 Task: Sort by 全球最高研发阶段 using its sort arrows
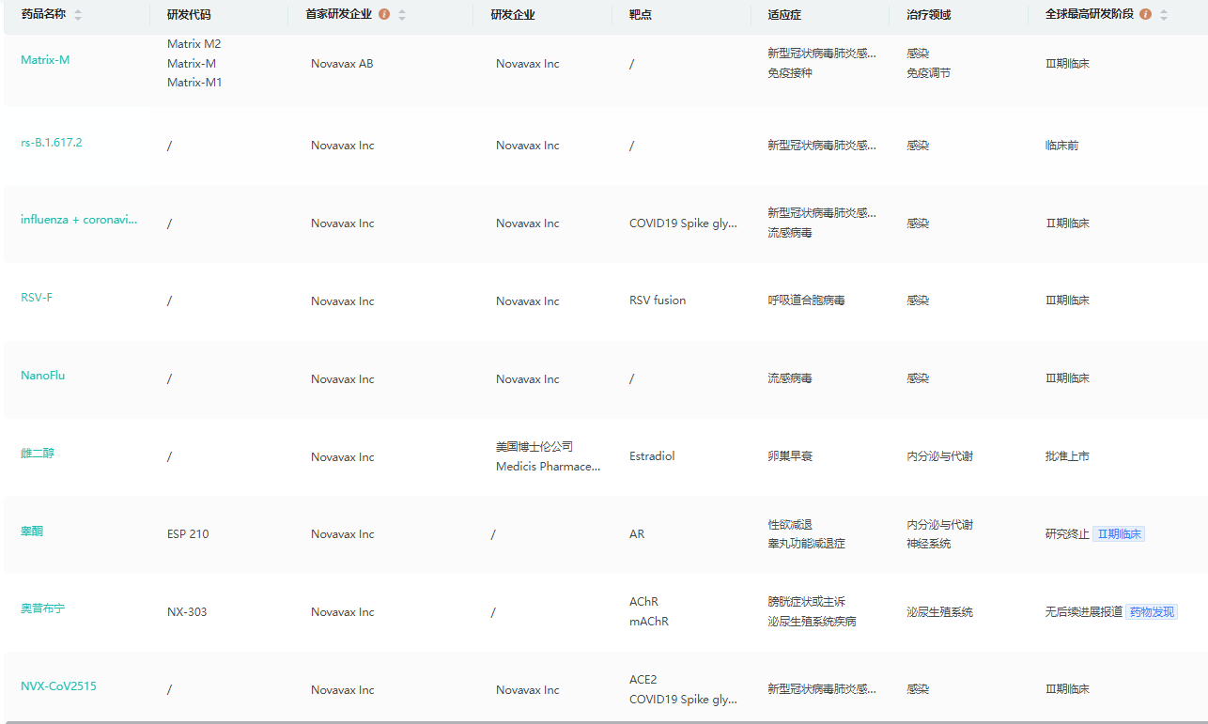point(1164,15)
